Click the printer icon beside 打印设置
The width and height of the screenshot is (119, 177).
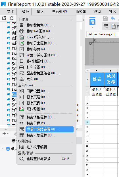pyautogui.click(x=22, y=67)
